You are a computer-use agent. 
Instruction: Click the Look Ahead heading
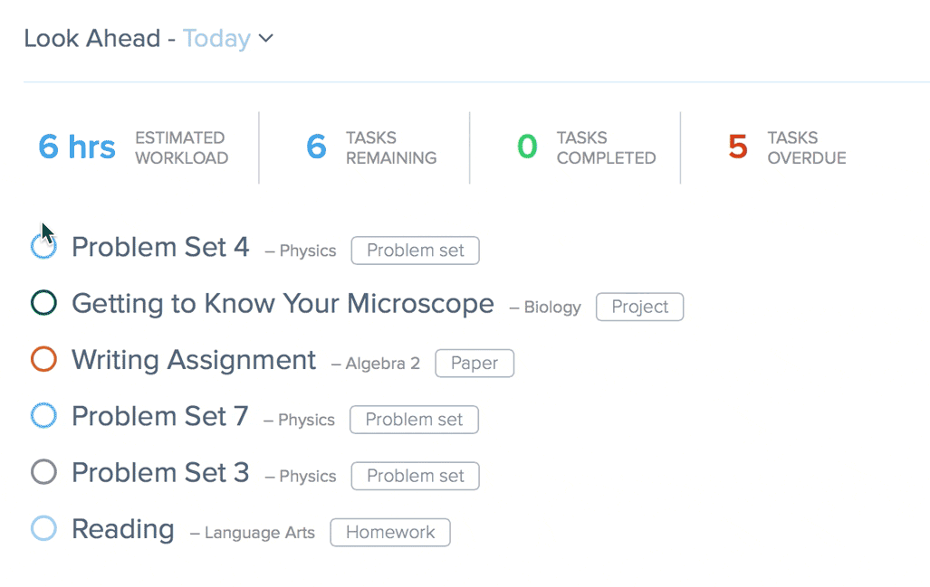[x=91, y=38]
